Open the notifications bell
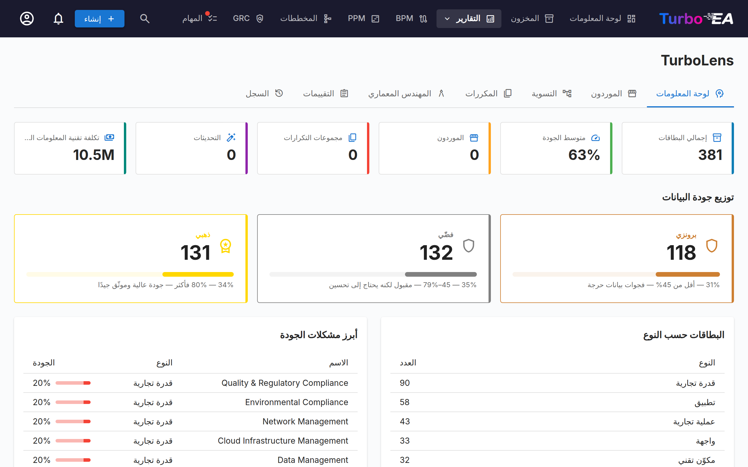The height and width of the screenshot is (467, 748). point(58,18)
